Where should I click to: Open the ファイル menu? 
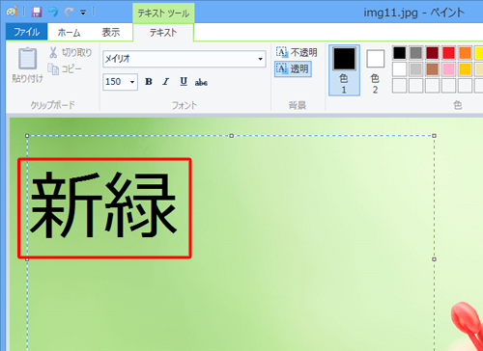pyautogui.click(x=26, y=32)
